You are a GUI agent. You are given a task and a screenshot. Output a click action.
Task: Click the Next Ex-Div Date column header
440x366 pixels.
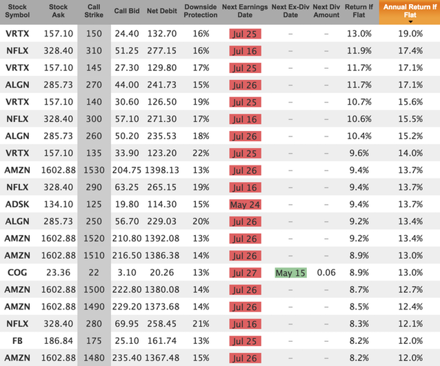(x=290, y=11)
